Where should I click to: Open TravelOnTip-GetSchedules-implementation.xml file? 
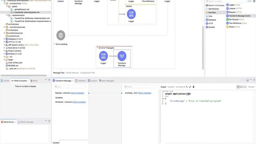point(31,21)
